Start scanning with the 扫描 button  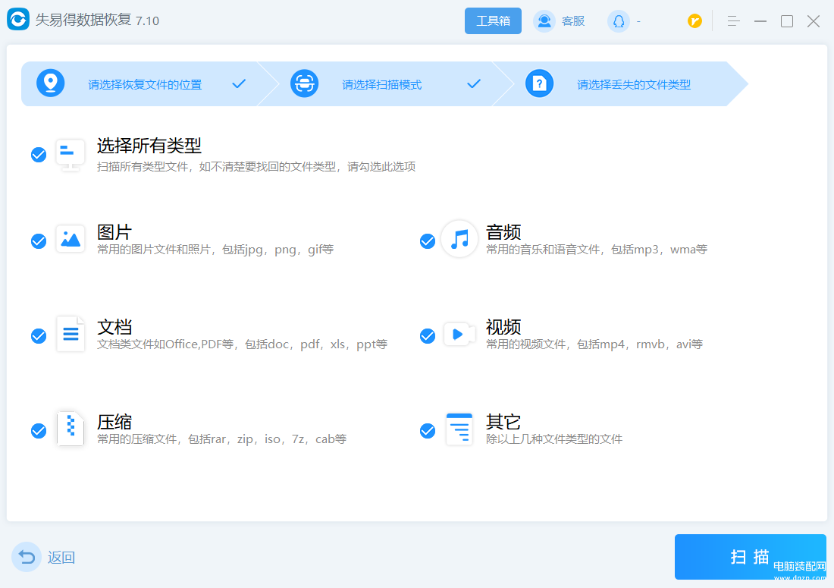[749, 557]
